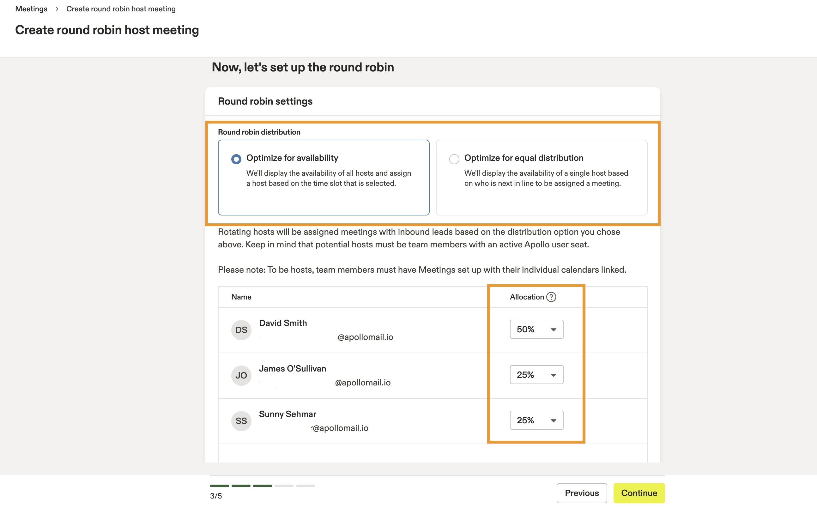The height and width of the screenshot is (508, 817).
Task: Click Sunny Sehmar's SS avatar
Action: pos(241,420)
